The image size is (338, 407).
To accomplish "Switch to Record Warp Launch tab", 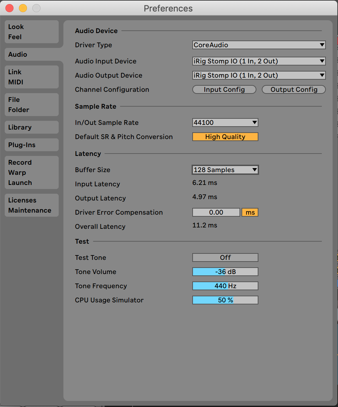I will coord(31,172).
